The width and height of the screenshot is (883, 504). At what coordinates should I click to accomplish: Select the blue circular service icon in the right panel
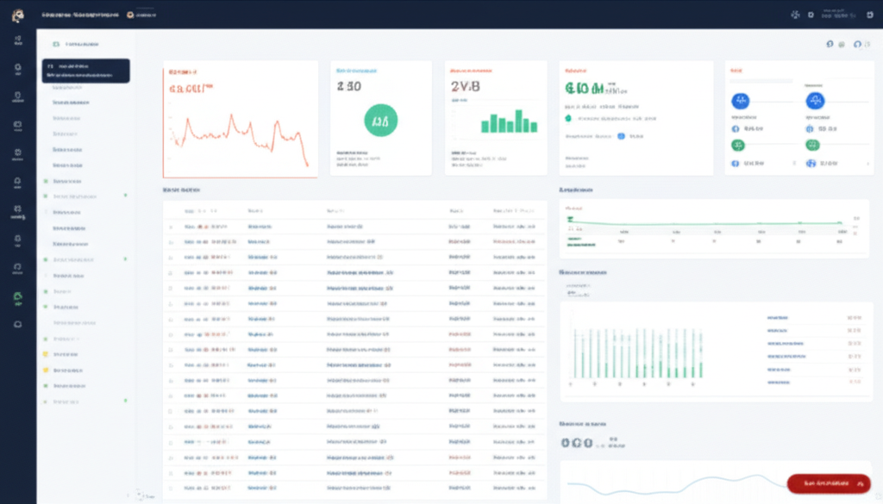[x=742, y=102]
